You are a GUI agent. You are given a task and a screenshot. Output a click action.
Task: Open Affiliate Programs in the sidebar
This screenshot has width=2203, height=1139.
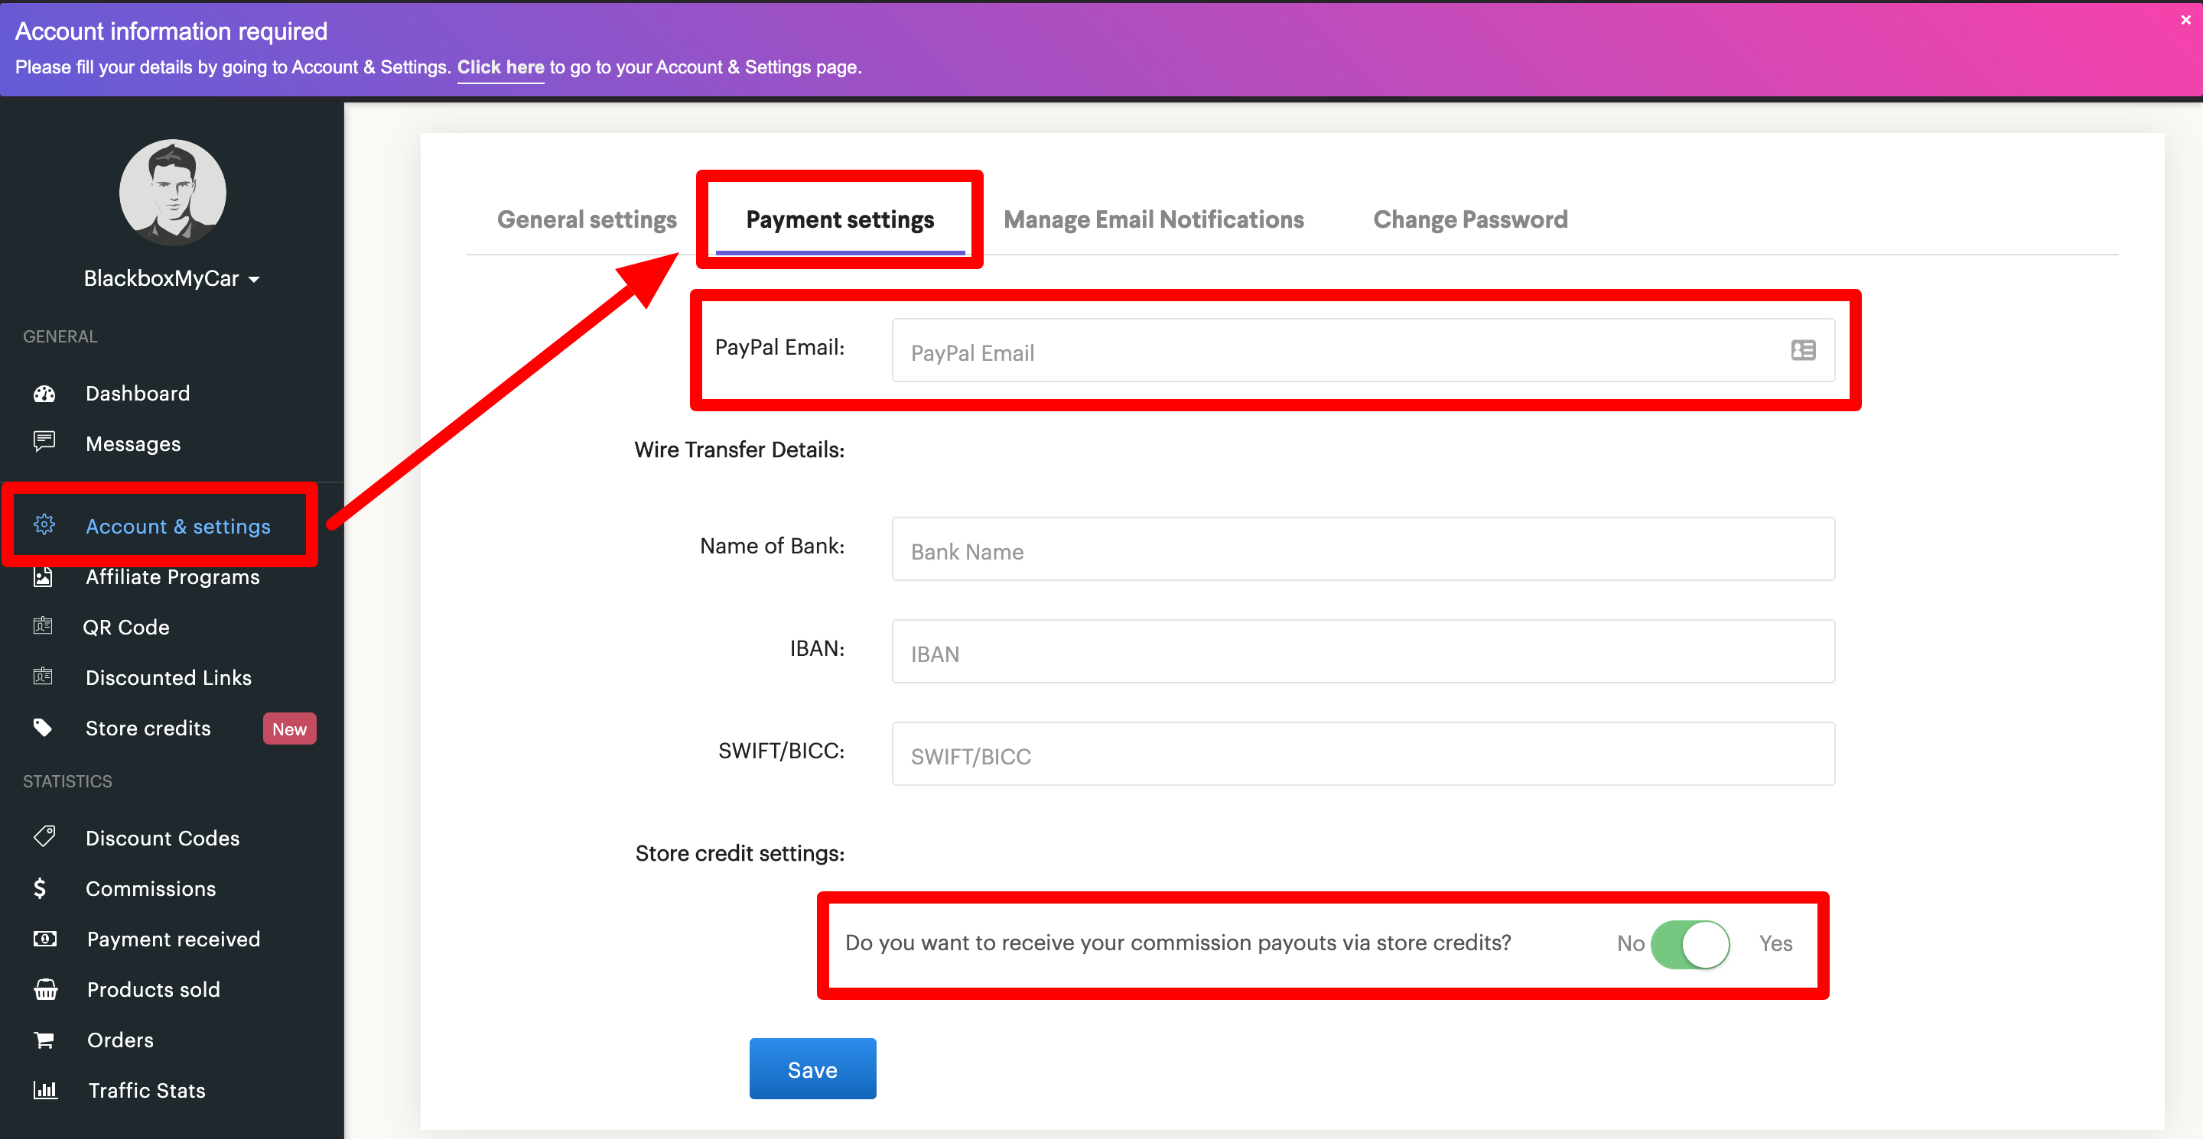[173, 577]
